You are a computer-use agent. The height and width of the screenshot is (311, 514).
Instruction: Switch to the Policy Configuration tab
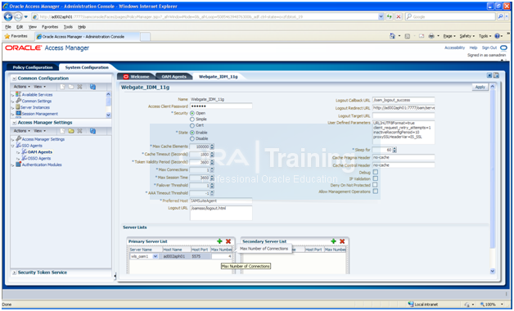click(x=33, y=67)
